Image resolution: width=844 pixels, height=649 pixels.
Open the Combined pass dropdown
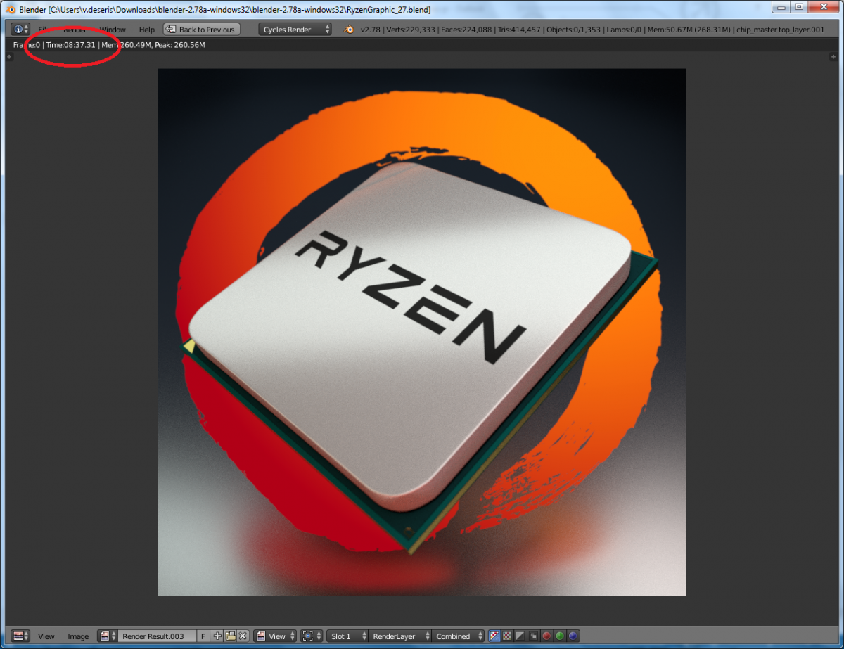tap(458, 636)
